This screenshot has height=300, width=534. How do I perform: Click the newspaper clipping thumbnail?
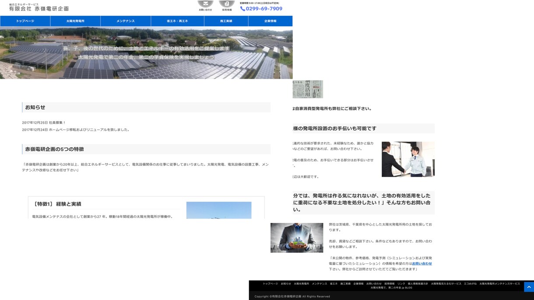308,89
